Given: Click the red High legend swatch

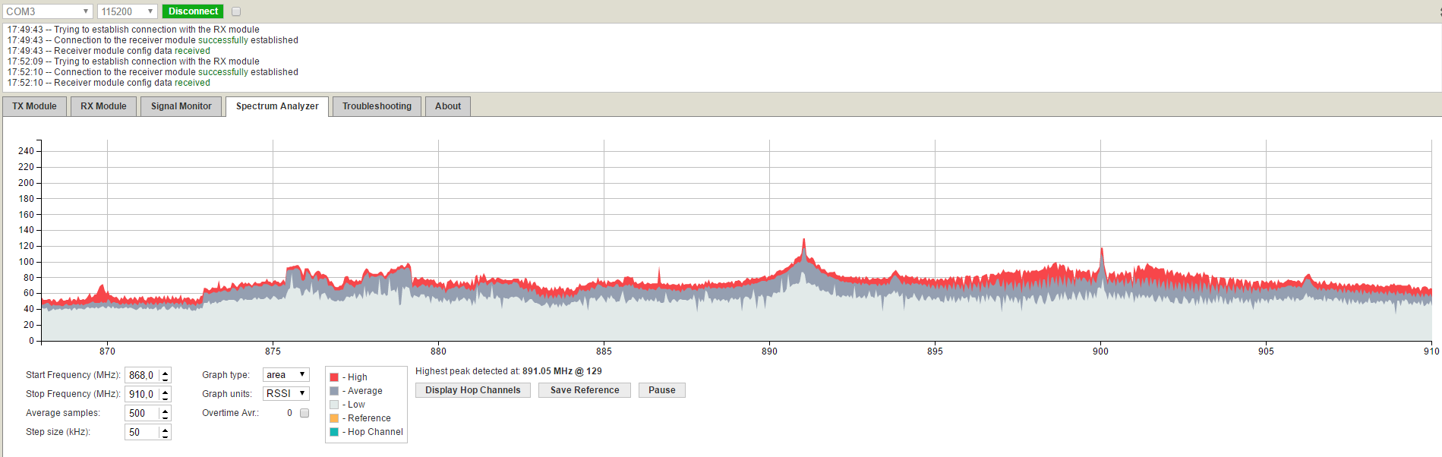Looking at the screenshot, I should tap(334, 377).
